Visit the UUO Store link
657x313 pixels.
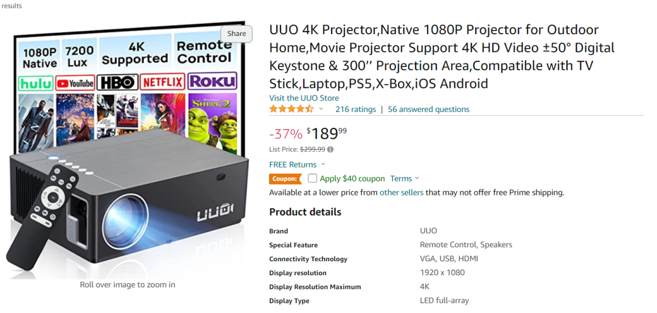click(304, 98)
